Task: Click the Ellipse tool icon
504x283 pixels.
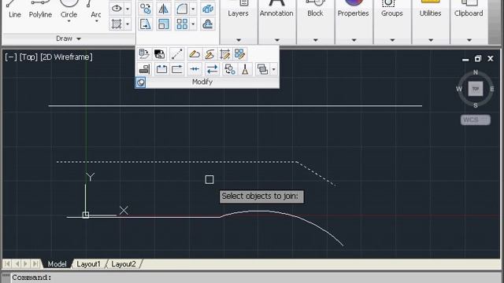Action: (117, 9)
